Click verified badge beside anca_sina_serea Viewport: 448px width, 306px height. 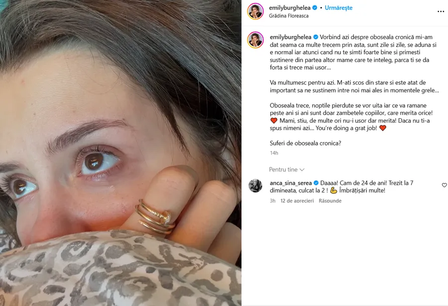tap(316, 183)
